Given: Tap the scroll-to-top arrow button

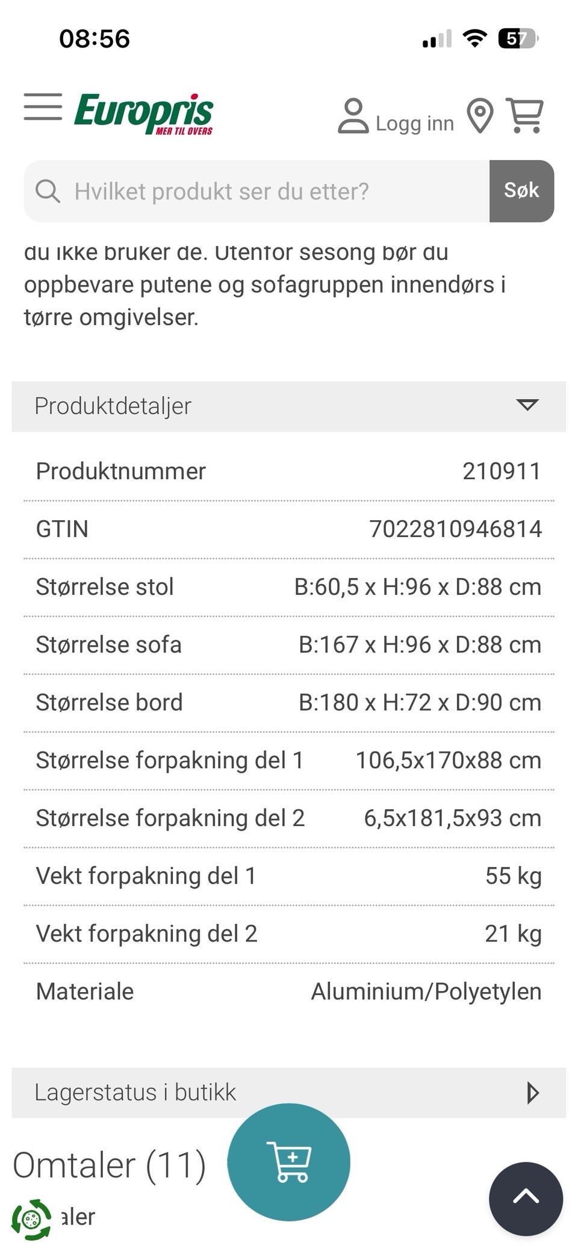Looking at the screenshot, I should click(x=526, y=1199).
